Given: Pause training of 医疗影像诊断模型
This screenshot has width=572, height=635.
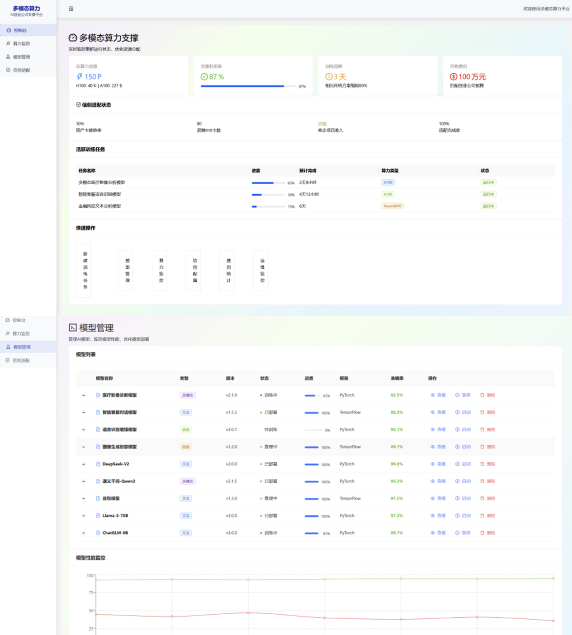Looking at the screenshot, I should 463,395.
